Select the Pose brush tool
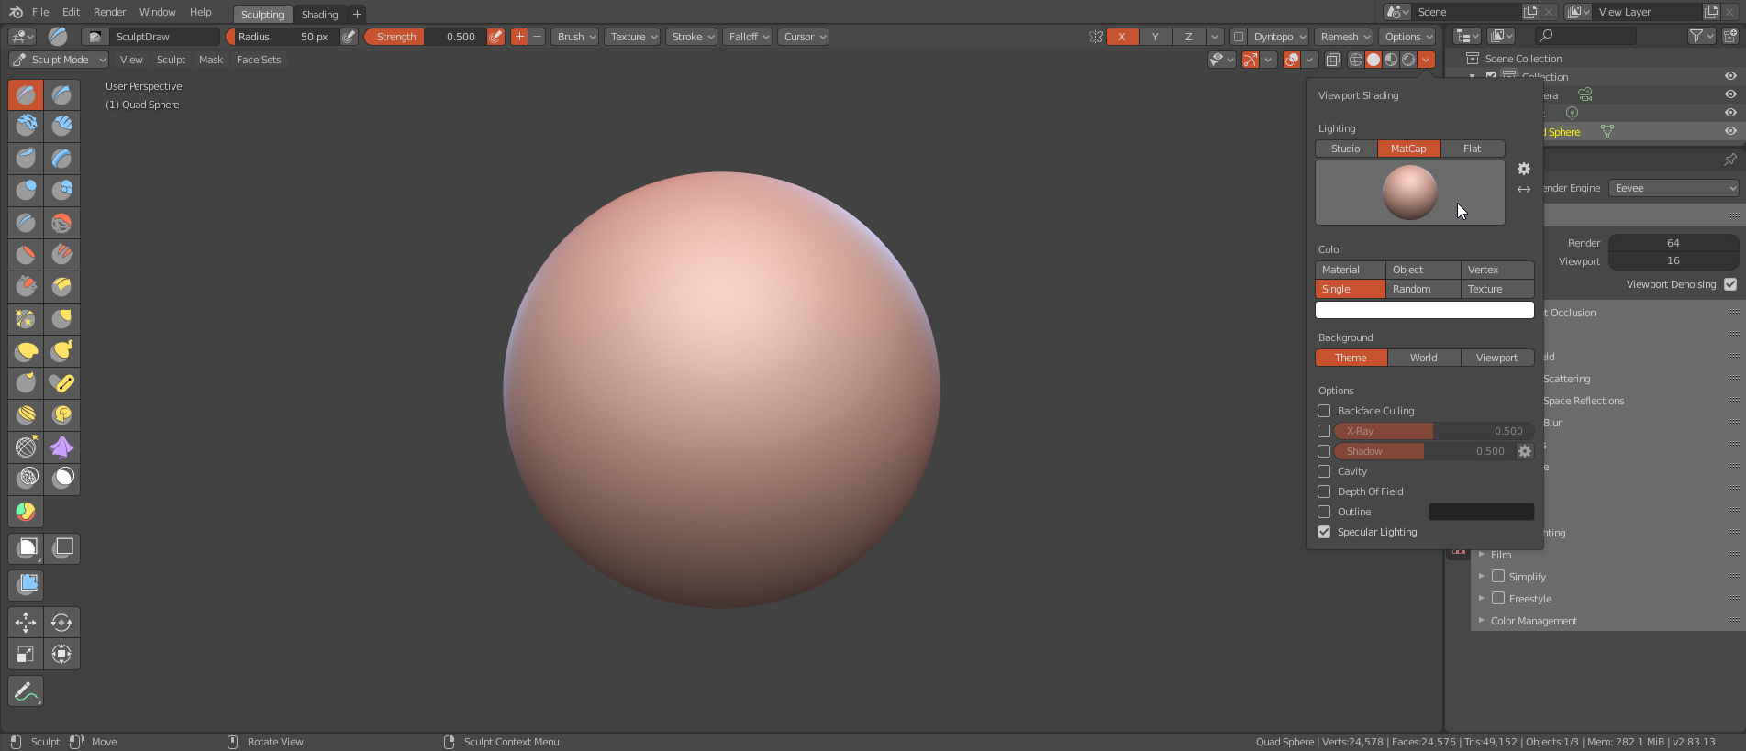Viewport: 1746px width, 751px height. click(61, 382)
